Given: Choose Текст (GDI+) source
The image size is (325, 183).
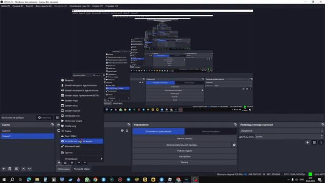Looking at the screenshot, I should [82, 136].
